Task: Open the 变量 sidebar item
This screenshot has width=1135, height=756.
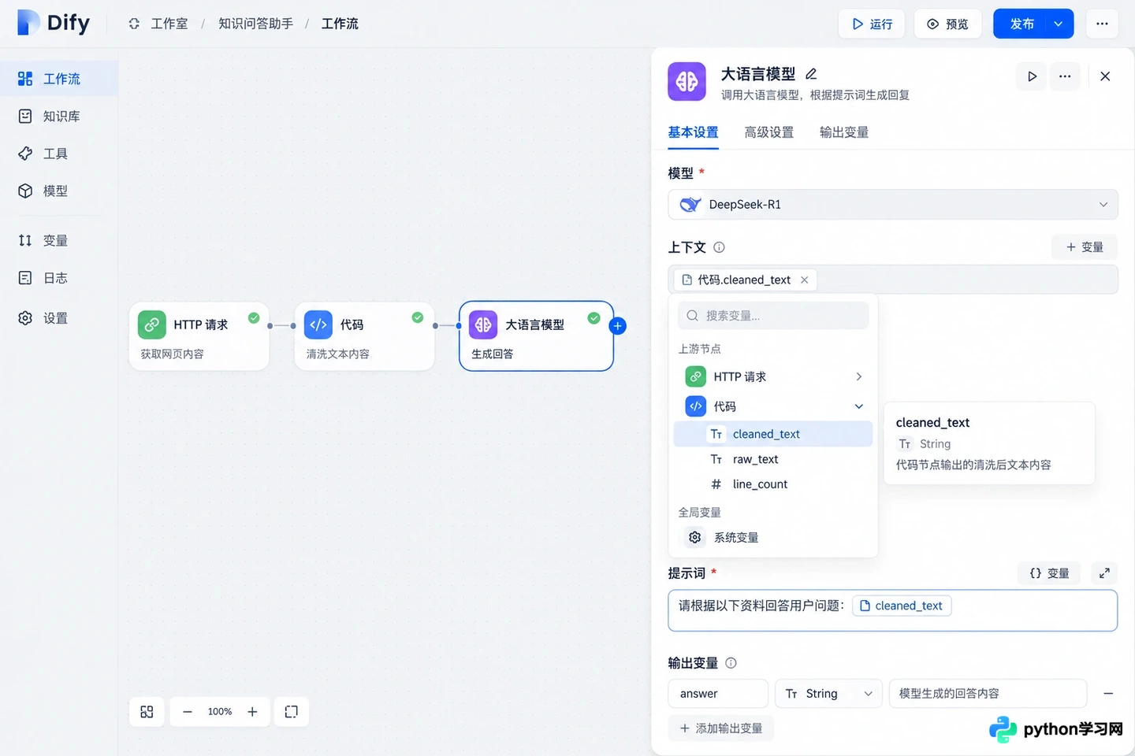Action: [59, 240]
